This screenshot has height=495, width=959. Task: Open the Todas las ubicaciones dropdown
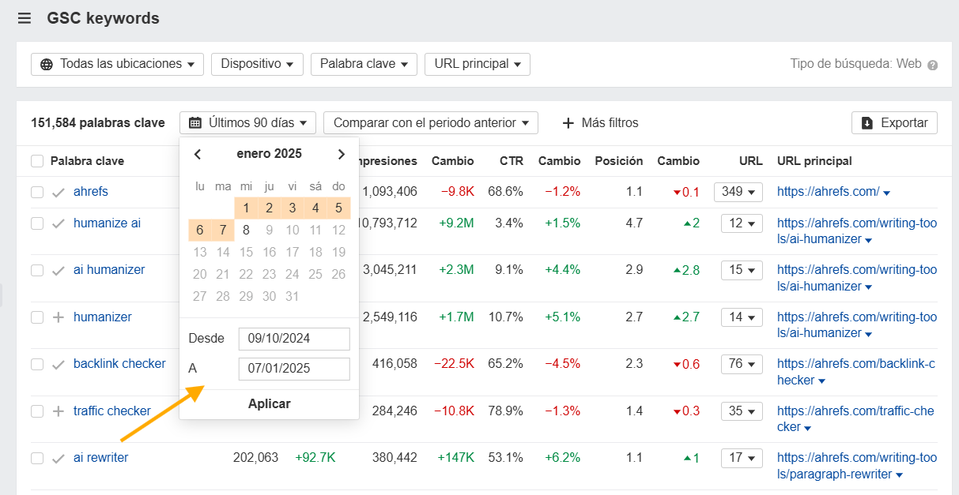click(117, 64)
